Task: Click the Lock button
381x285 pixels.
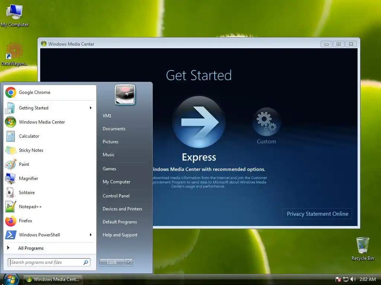Action: pos(112,262)
